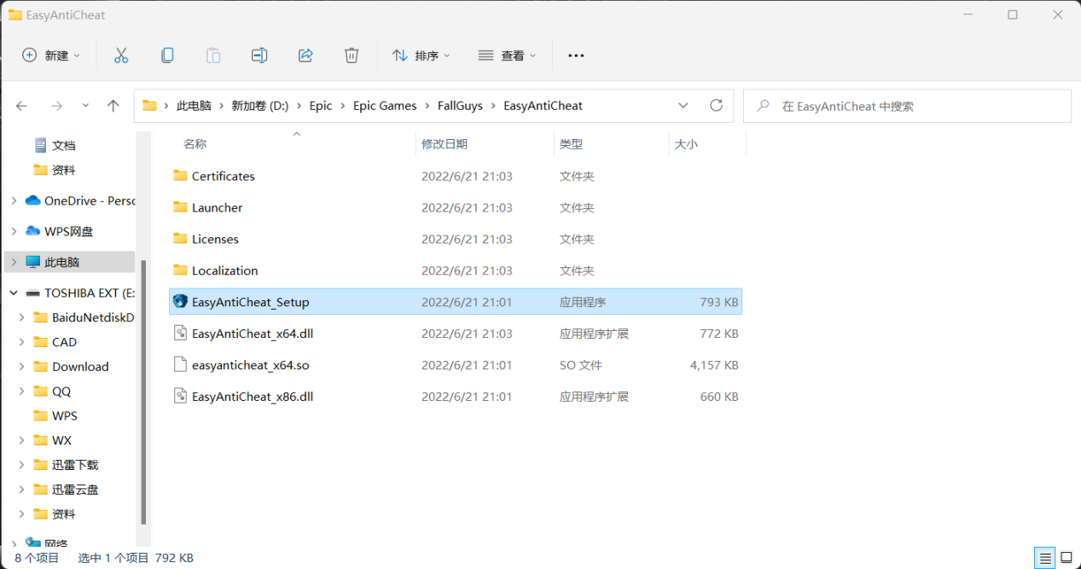The image size is (1081, 569).
Task: Open the 查看 (View) dropdown
Action: point(508,55)
